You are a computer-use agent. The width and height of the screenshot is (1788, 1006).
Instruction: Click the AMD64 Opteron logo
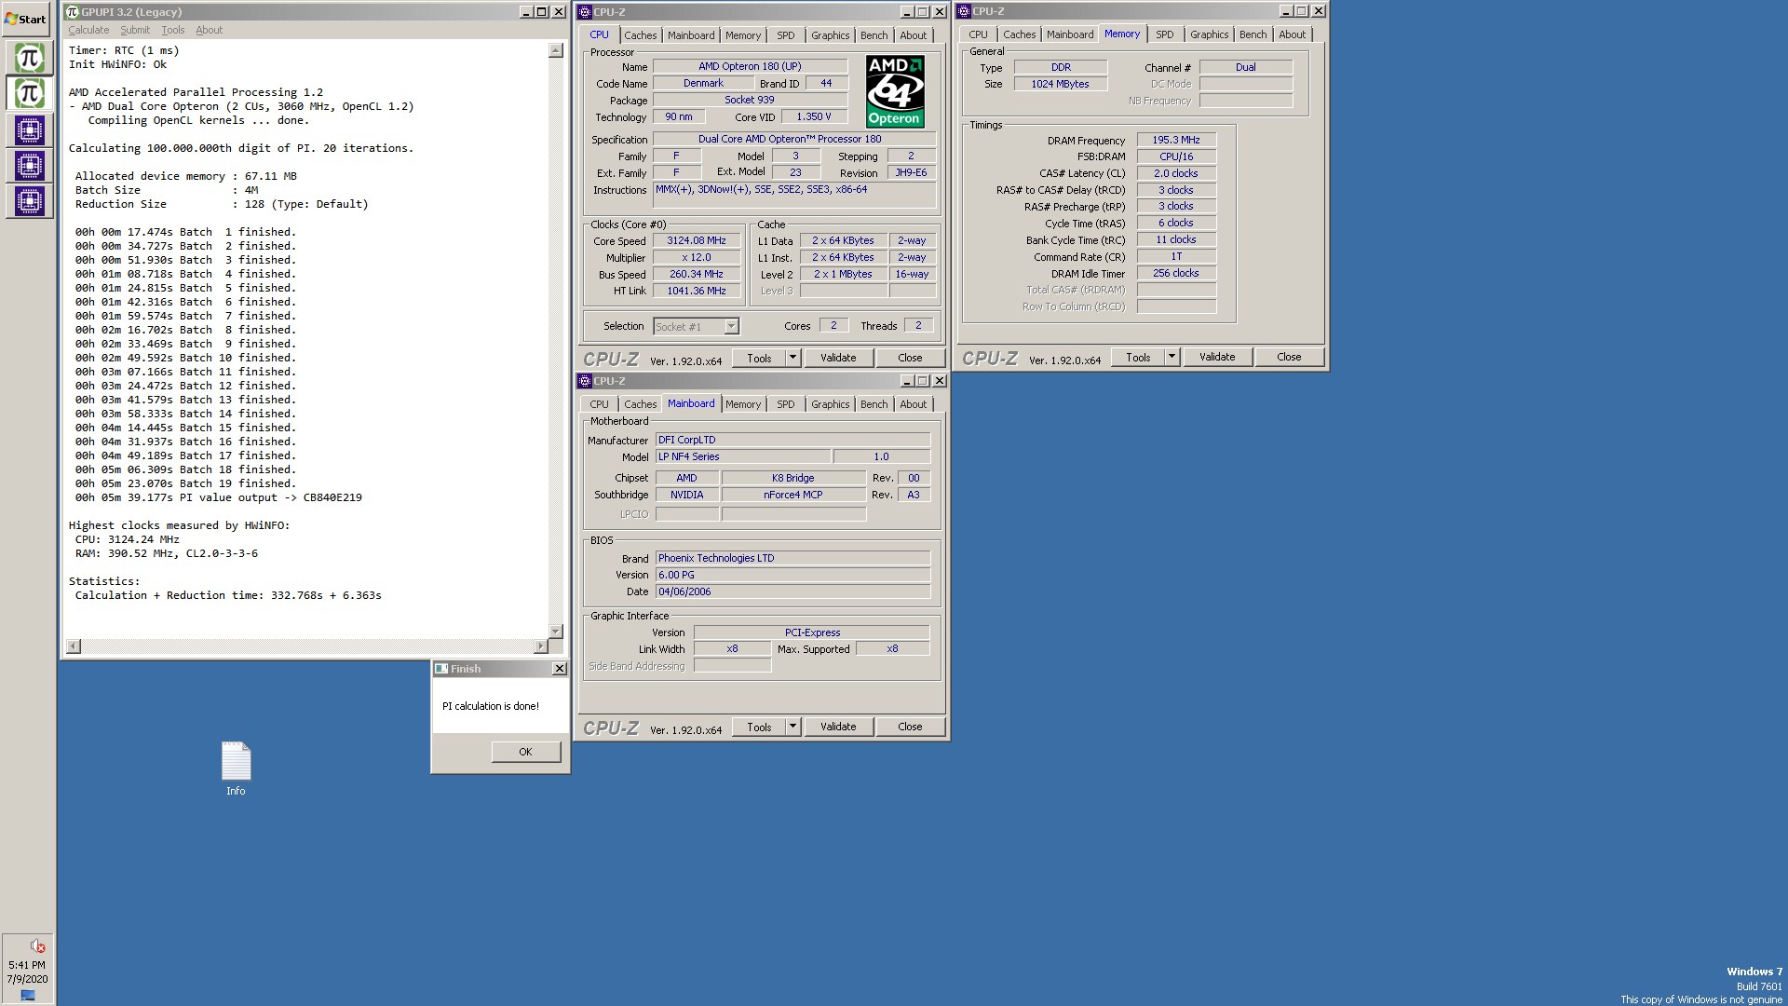(x=894, y=91)
